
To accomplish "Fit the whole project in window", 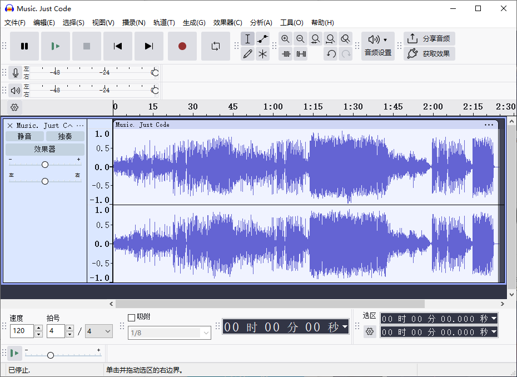I will click(330, 39).
